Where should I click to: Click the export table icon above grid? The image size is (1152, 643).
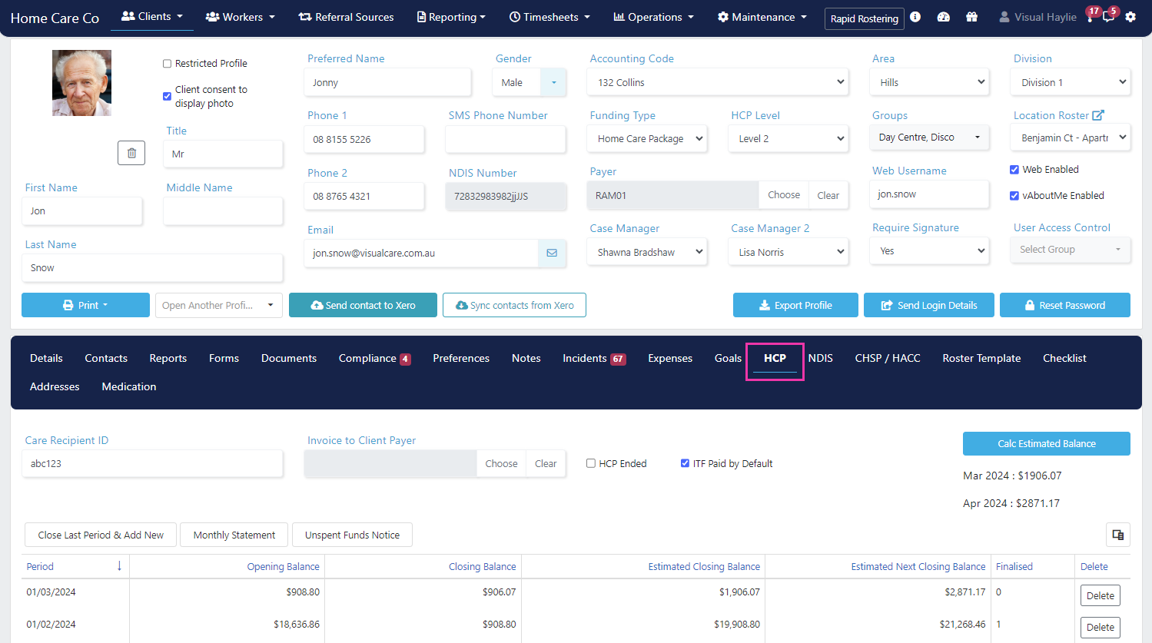[1118, 535]
